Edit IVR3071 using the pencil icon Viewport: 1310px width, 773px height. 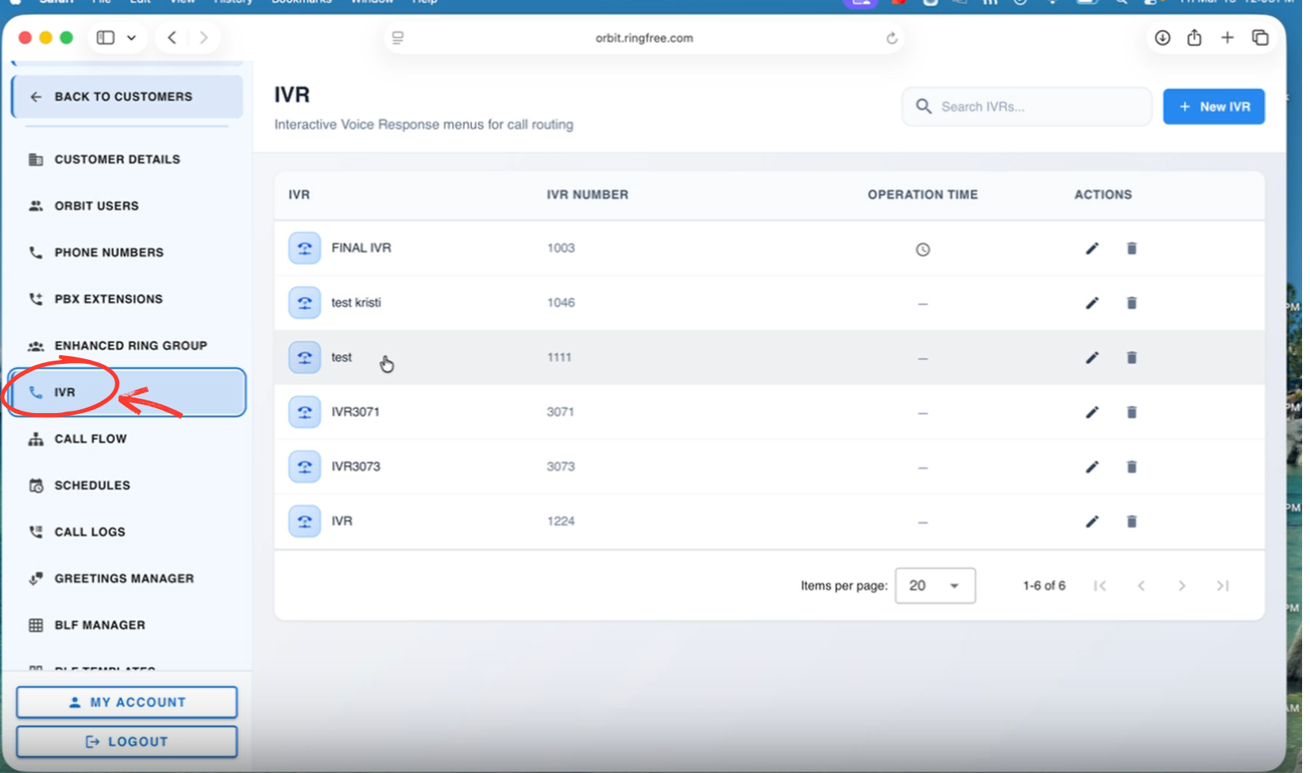[1092, 412]
